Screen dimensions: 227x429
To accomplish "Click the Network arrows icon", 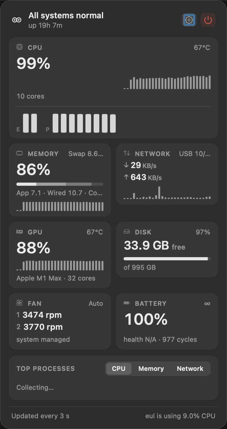I will click(x=127, y=153).
